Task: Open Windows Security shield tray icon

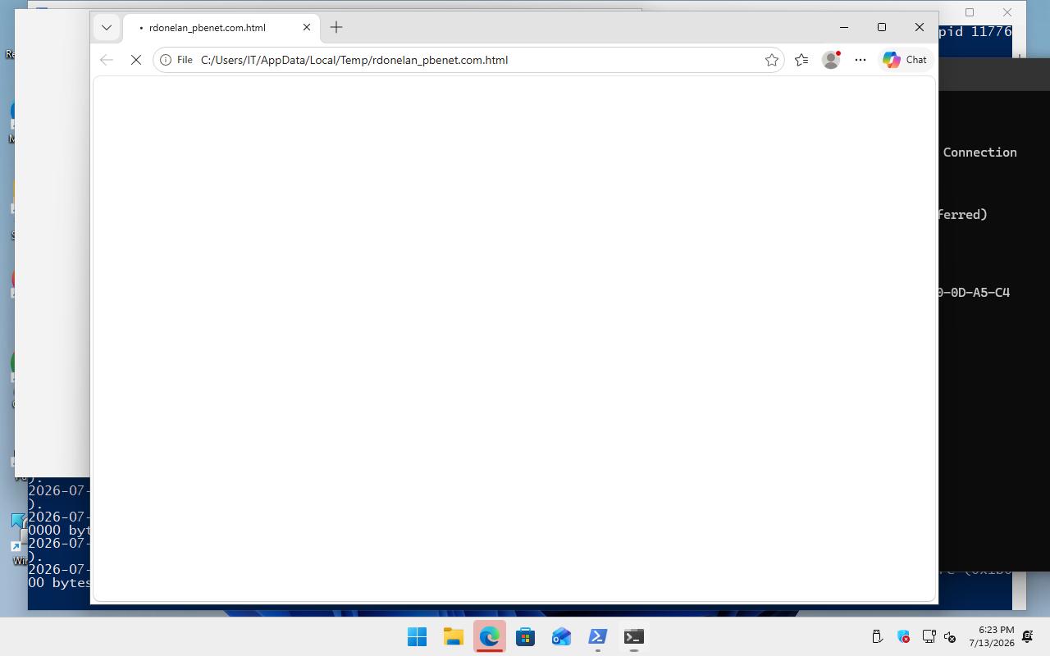Action: [903, 636]
